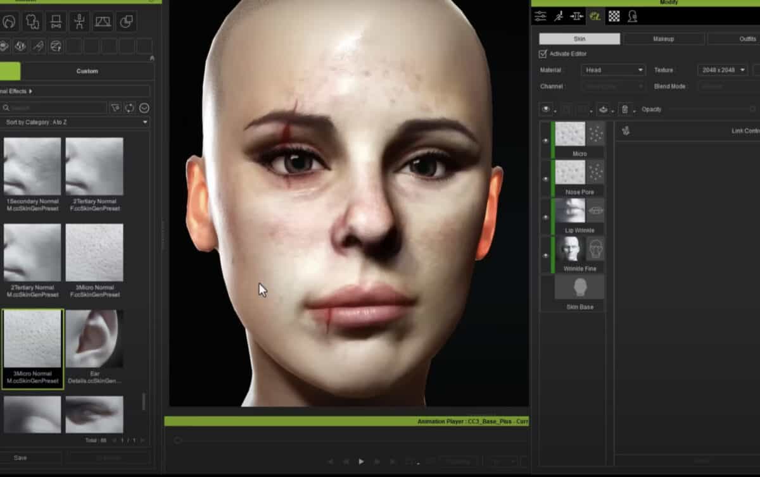Select the Ear Details preset thumbnail

(94, 339)
